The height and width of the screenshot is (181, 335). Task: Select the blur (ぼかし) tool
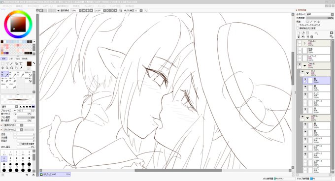[5, 86]
